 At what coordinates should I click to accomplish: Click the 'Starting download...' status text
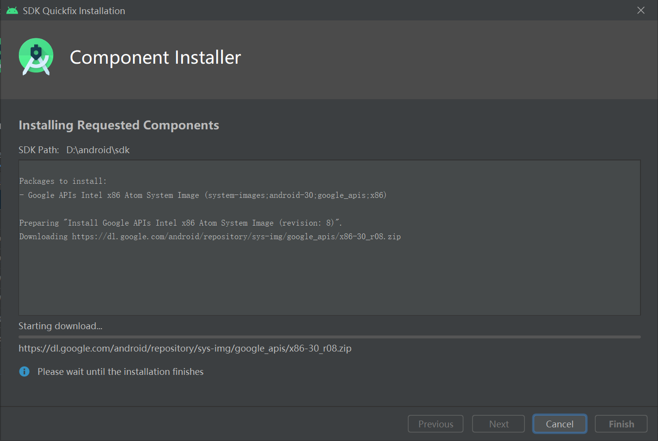[x=60, y=326]
